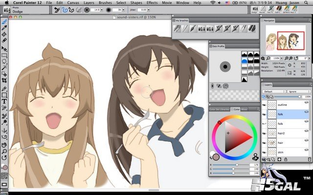Enable freehand strokes in property bar
This screenshot has height=195, width=313.
point(65,10)
